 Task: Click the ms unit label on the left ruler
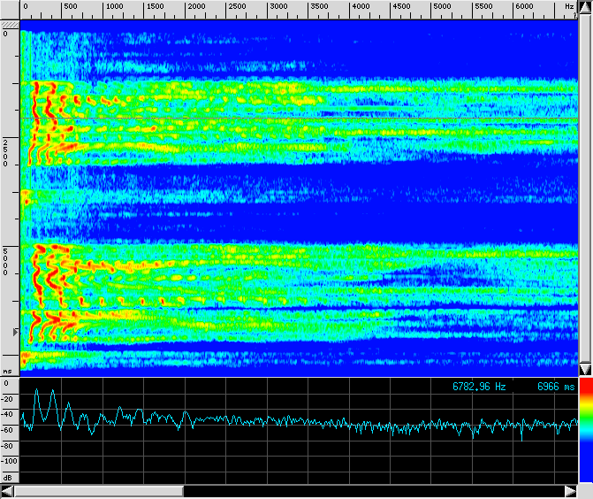click(7, 372)
